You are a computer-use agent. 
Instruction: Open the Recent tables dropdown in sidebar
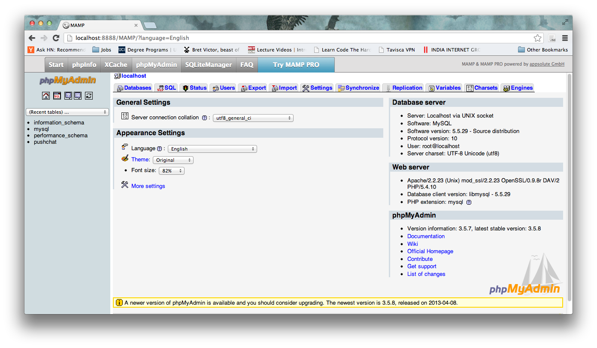(x=67, y=112)
